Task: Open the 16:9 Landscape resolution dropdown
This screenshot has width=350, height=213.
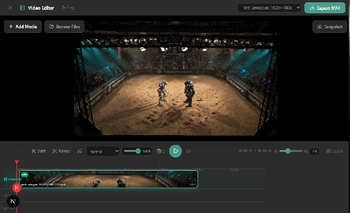Action: [269, 8]
